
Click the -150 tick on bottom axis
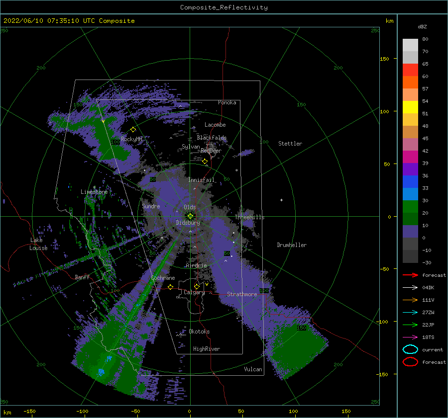coord(29,411)
